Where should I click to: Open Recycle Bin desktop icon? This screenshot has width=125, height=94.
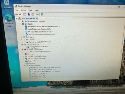(x=7, y=4)
